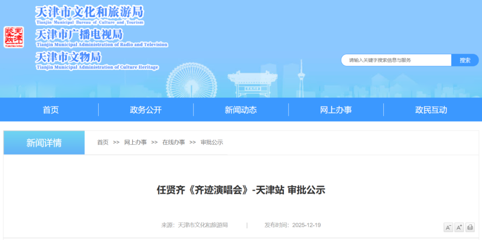Open the 新闻动态 navigation menu
The image size is (482, 240).
click(241, 110)
